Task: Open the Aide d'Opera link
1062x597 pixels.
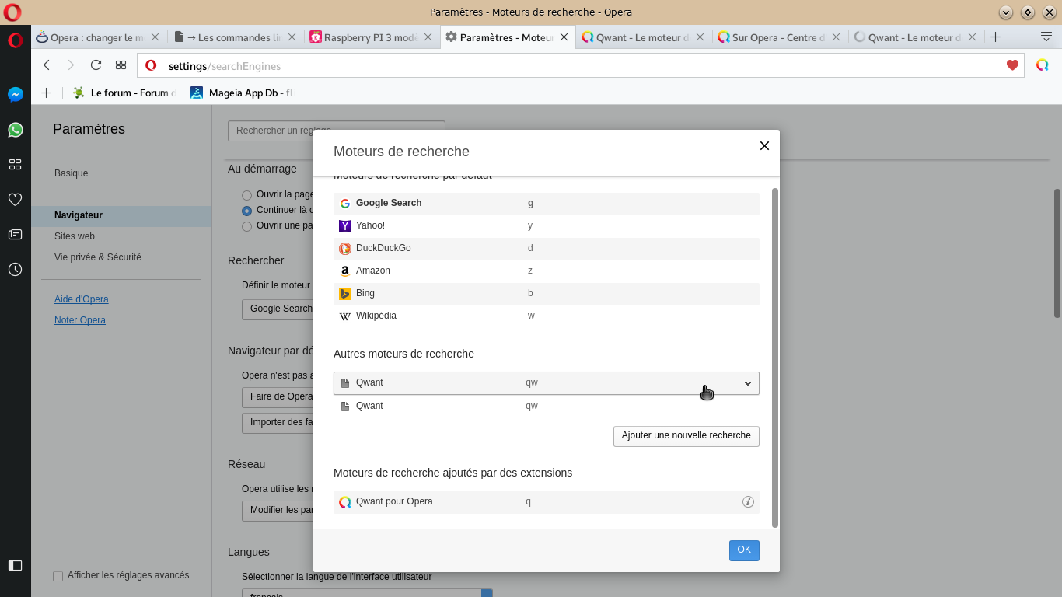Action: point(82,299)
